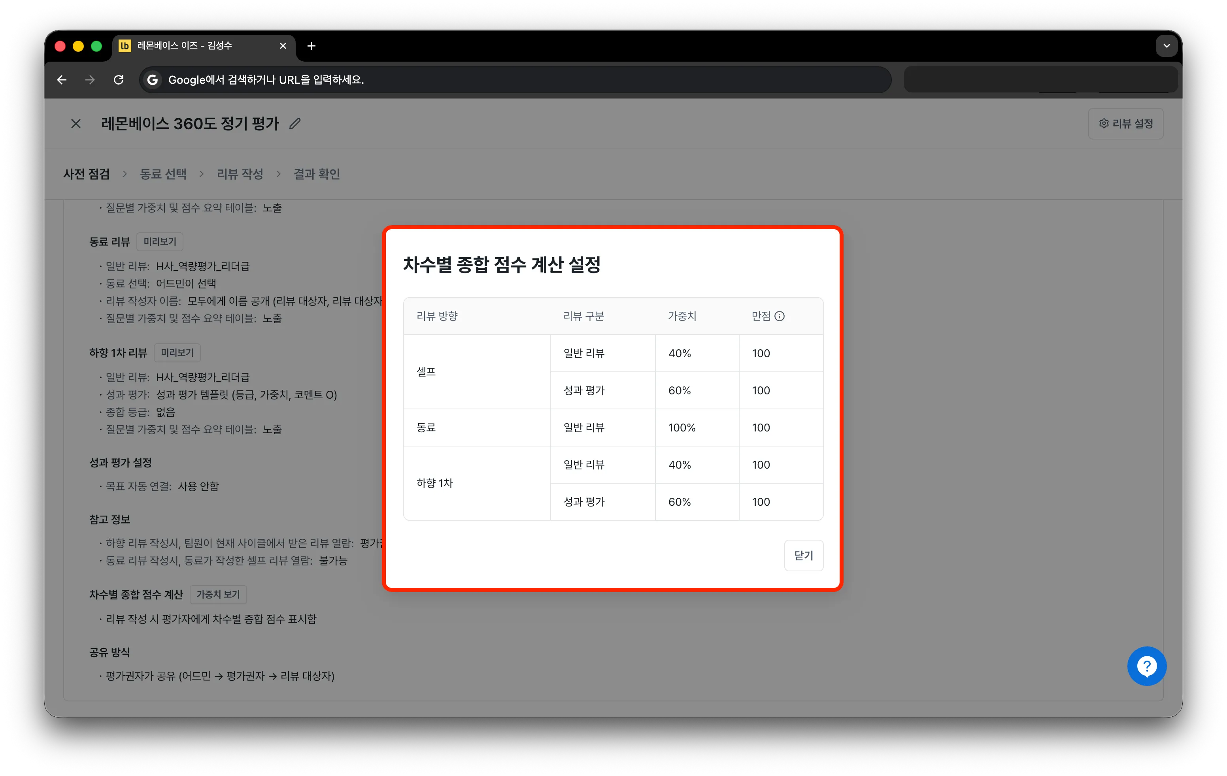Image resolution: width=1227 pixels, height=776 pixels.
Task: Click the address bar URL field
Action: (515, 80)
